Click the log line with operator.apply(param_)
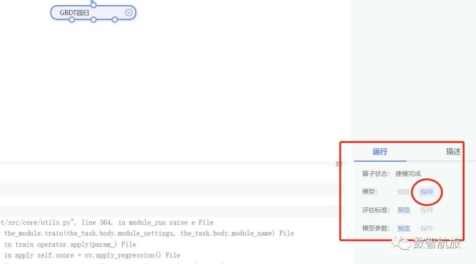Viewport: 476px width, 264px height. [x=70, y=244]
